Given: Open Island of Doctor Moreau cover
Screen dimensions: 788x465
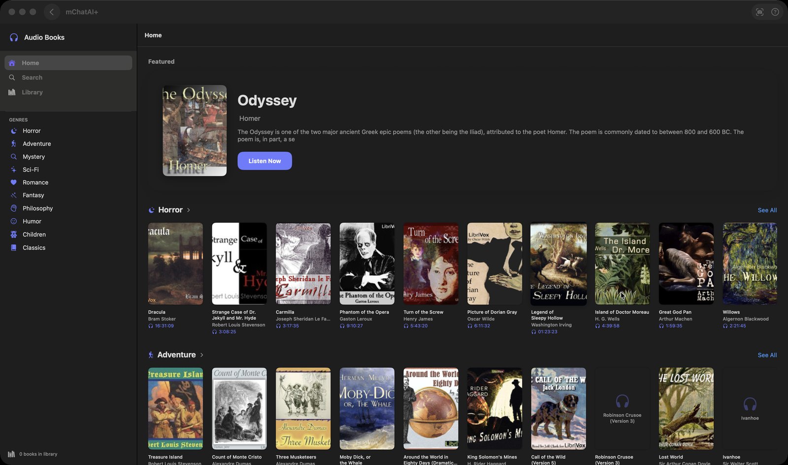Looking at the screenshot, I should pos(622,263).
